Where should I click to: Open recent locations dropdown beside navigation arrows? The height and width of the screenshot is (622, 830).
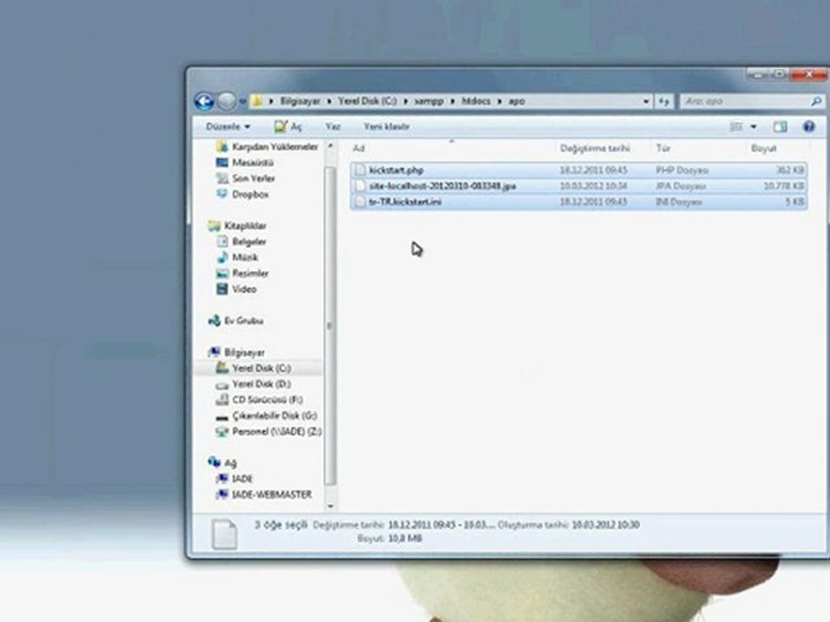(243, 102)
